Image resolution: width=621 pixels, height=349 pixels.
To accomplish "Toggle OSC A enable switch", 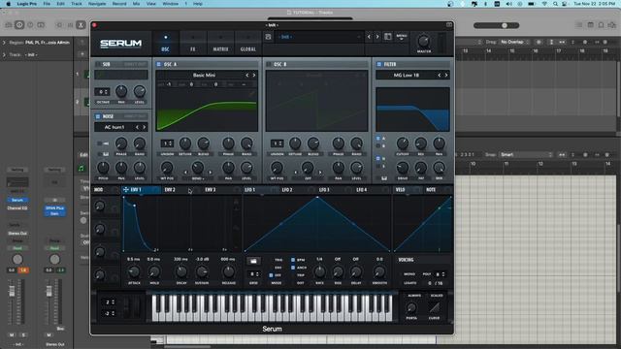I will click(158, 64).
